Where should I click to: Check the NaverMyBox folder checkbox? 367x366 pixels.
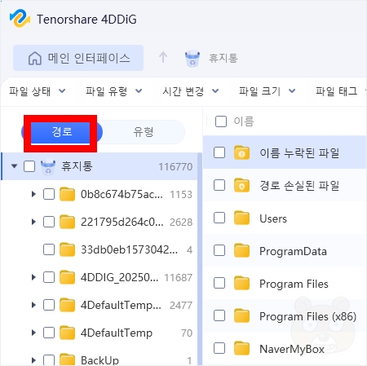[219, 348]
